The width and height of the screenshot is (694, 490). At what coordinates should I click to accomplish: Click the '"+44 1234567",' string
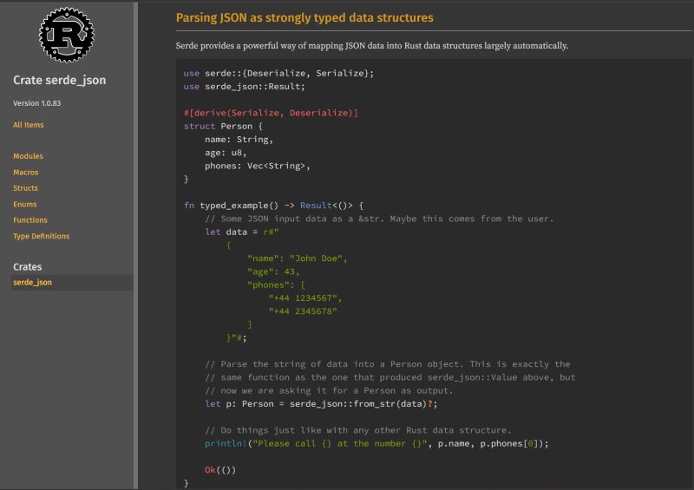pyautogui.click(x=305, y=298)
